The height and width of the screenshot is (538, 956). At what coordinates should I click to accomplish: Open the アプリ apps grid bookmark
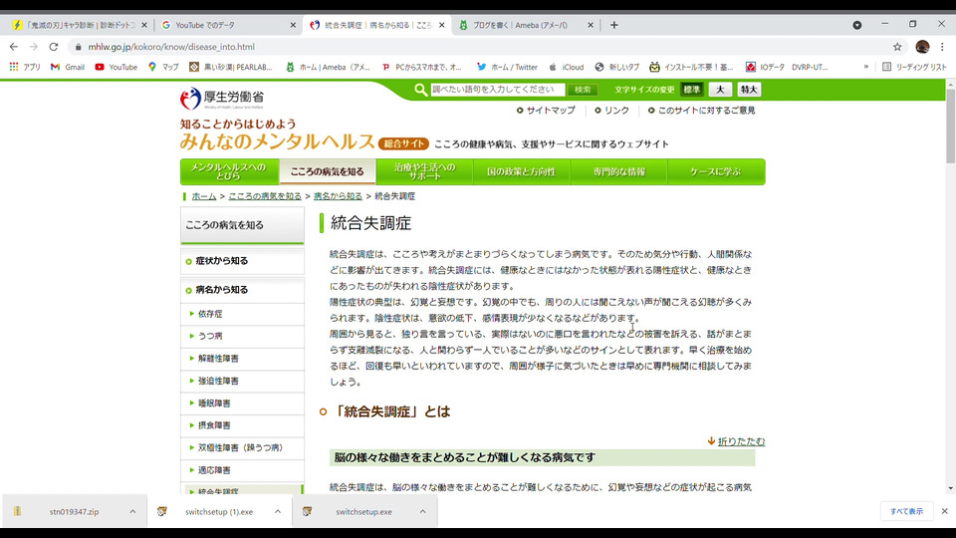pos(24,67)
